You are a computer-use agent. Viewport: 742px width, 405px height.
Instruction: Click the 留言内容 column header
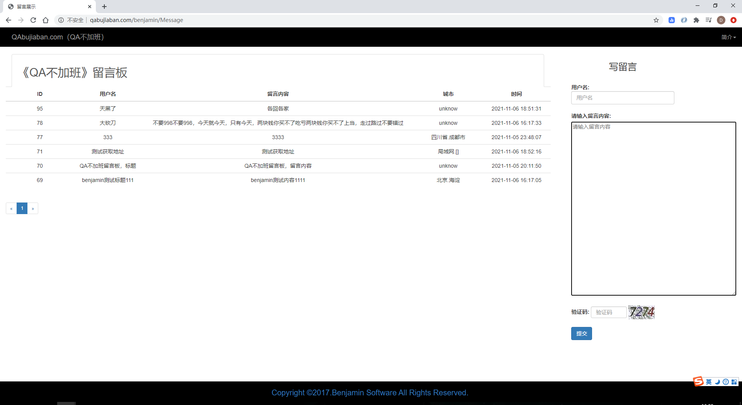tap(278, 94)
